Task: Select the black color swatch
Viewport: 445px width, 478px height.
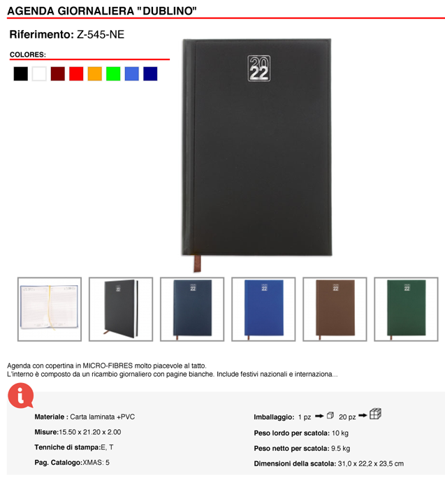Action: (x=21, y=74)
